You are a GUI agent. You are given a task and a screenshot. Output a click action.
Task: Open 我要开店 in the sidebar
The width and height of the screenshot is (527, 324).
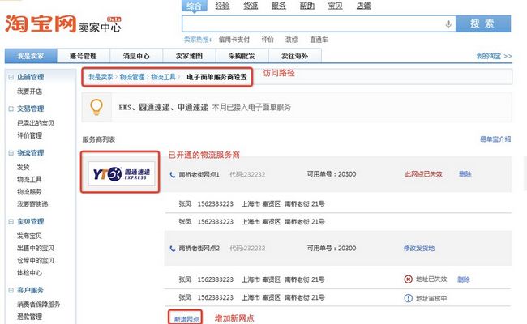click(29, 92)
